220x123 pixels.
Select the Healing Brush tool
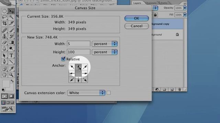[x=4, y=30]
